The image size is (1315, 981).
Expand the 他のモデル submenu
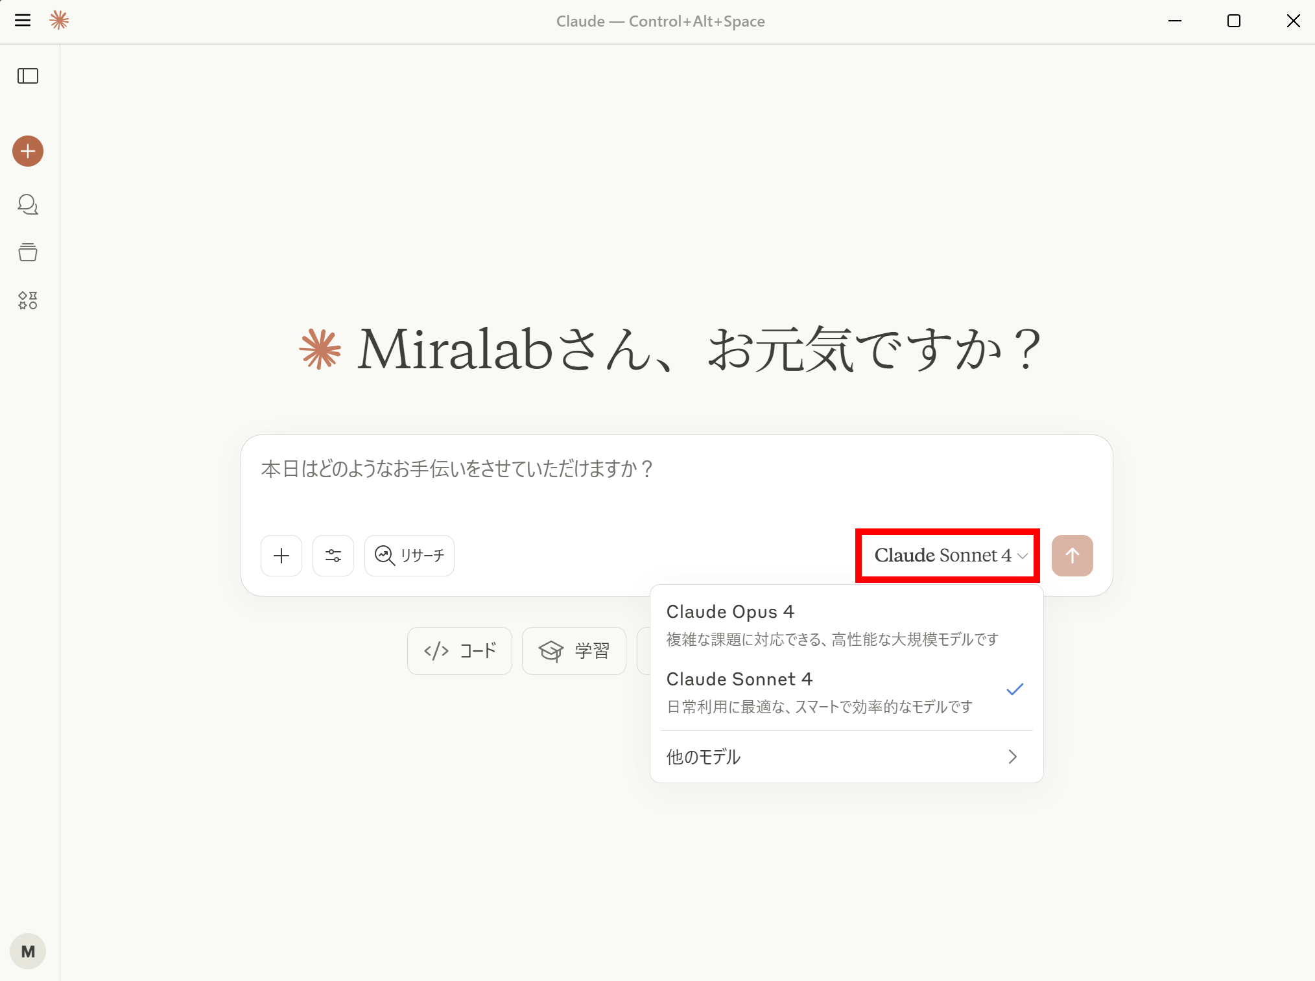click(846, 757)
